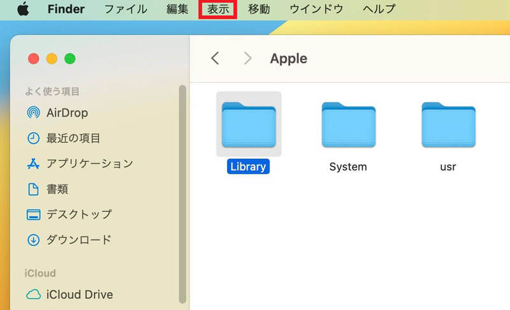The height and width of the screenshot is (310, 510).
Task: Open the 表示 menu
Action: (218, 9)
